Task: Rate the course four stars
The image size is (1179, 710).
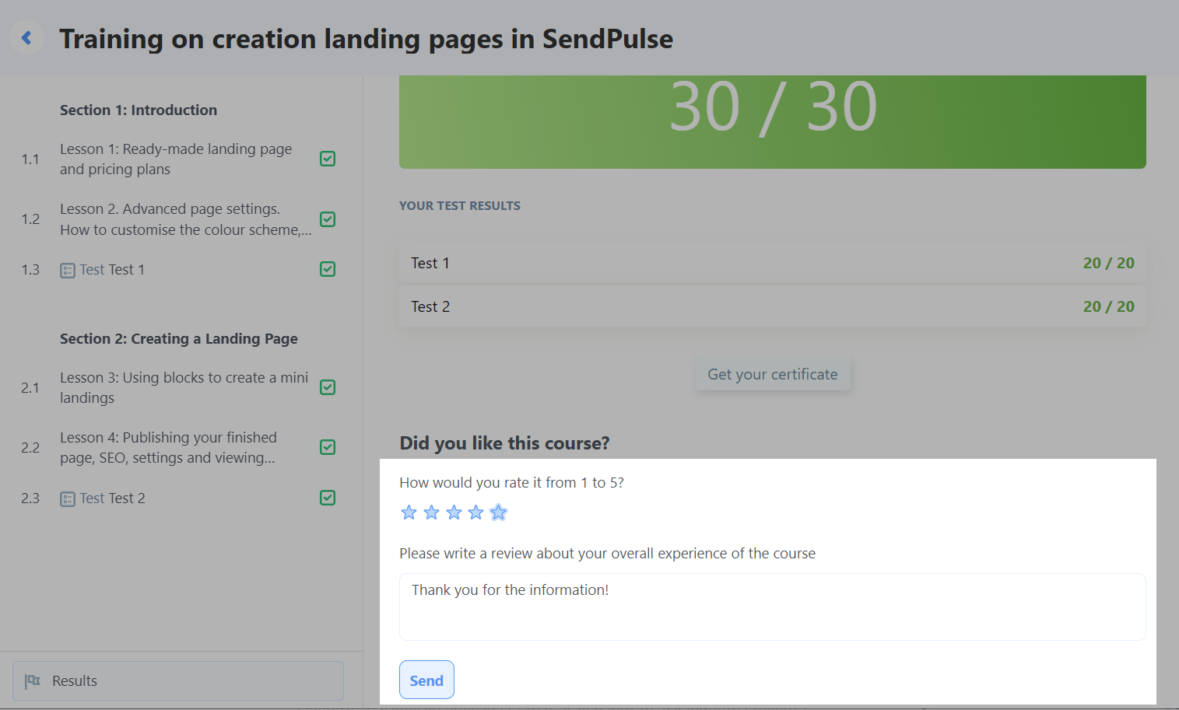Action: [x=476, y=512]
